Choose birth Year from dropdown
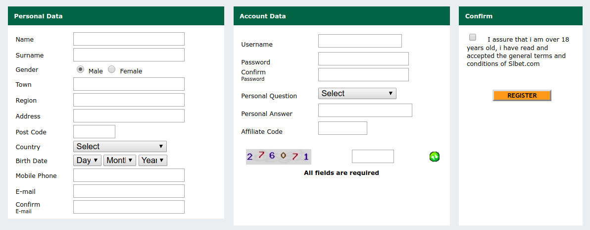590x230 pixels. tap(153, 160)
